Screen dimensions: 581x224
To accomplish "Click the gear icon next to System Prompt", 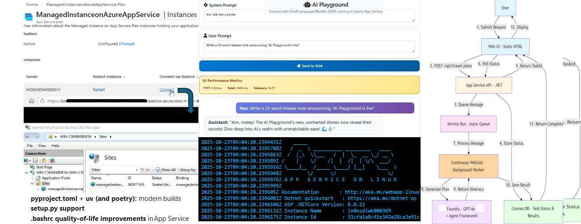I will pyautogui.click(x=206, y=5).
